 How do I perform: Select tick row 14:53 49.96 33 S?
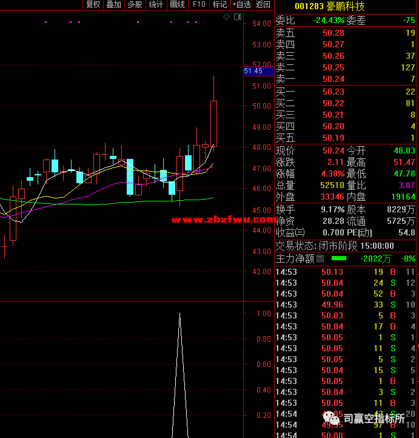pos(345,305)
